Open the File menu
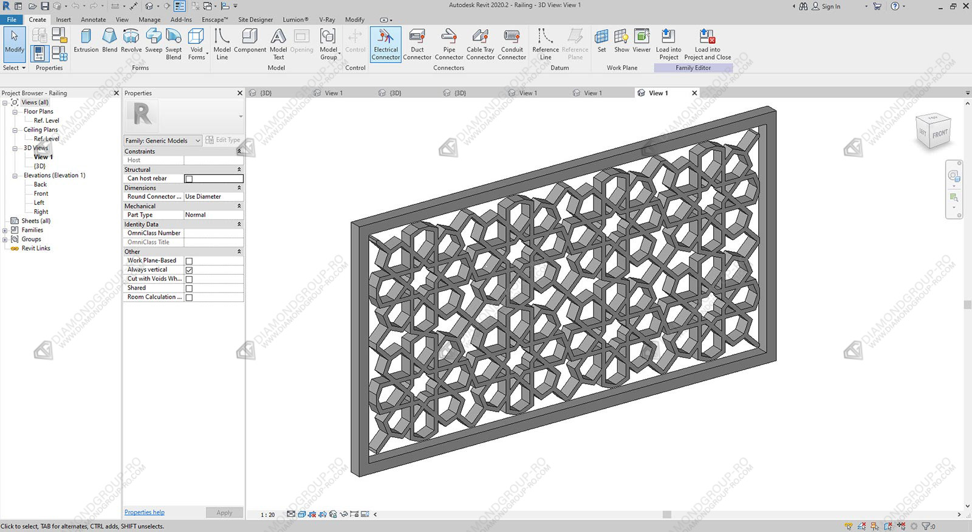 coord(12,19)
